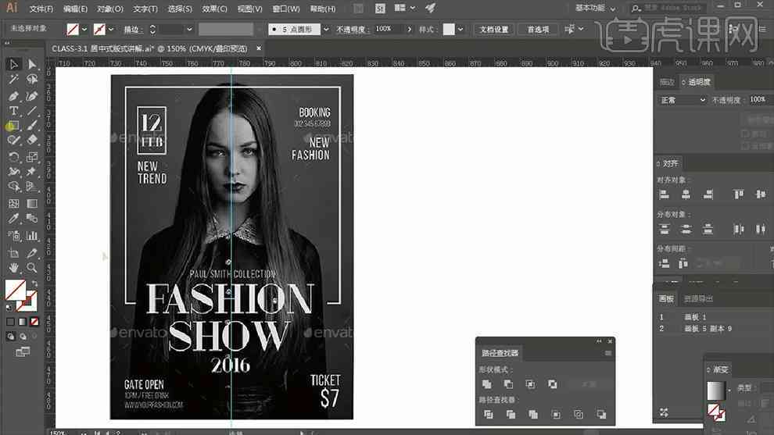
Task: Select the Gradient tool in toolbox
Action: pos(32,203)
